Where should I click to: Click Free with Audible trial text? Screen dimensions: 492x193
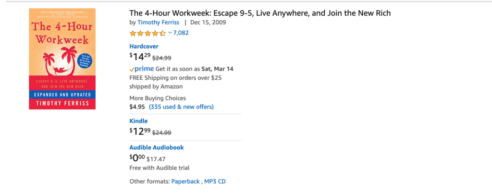click(x=159, y=168)
